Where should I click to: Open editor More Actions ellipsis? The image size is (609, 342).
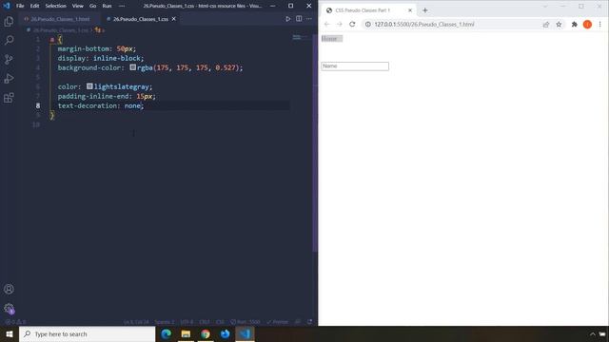pyautogui.click(x=309, y=19)
